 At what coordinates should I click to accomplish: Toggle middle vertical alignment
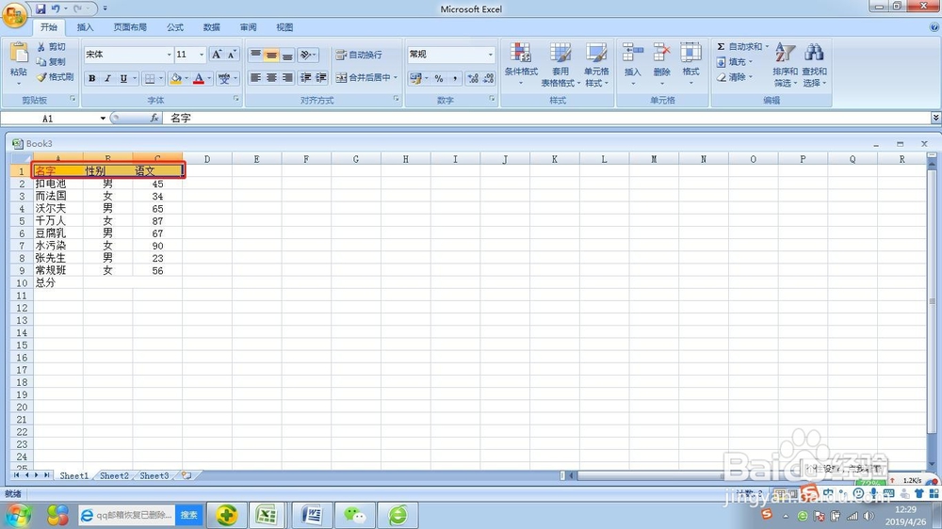[x=271, y=56]
